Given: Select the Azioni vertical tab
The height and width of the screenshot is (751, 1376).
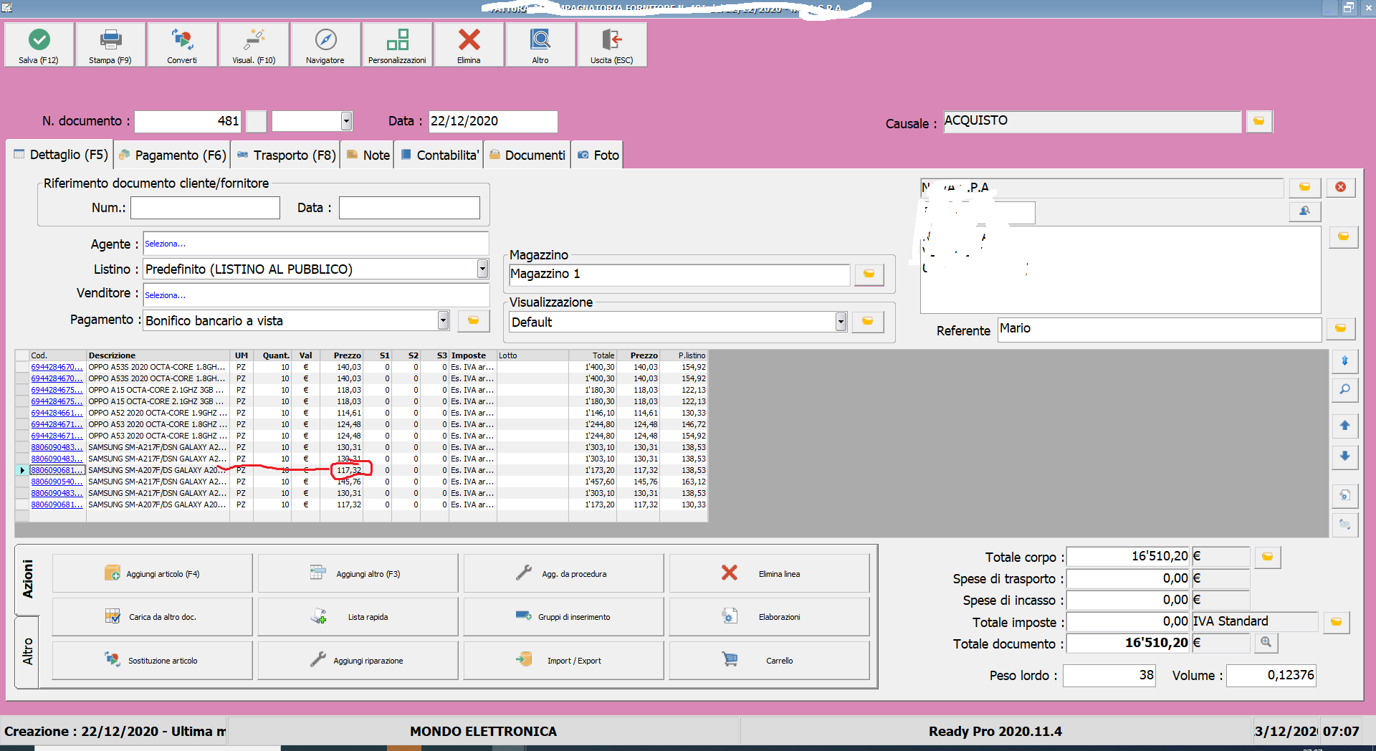Looking at the screenshot, I should click(27, 579).
